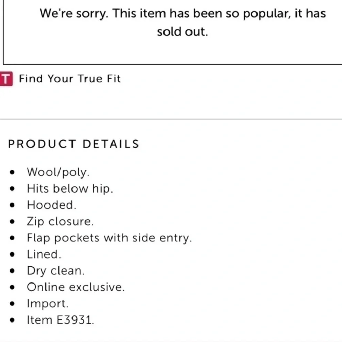Image resolution: width=342 pixels, height=342 pixels.
Task: Select the Hooded list item
Action: coord(52,205)
